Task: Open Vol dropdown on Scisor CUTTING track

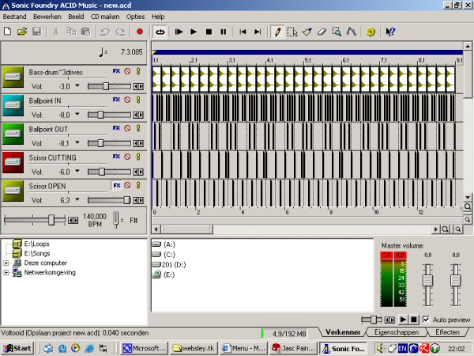Action: (77, 171)
